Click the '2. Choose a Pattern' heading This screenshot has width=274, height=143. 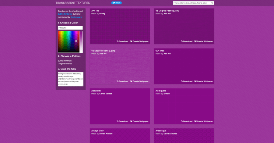[69, 56]
